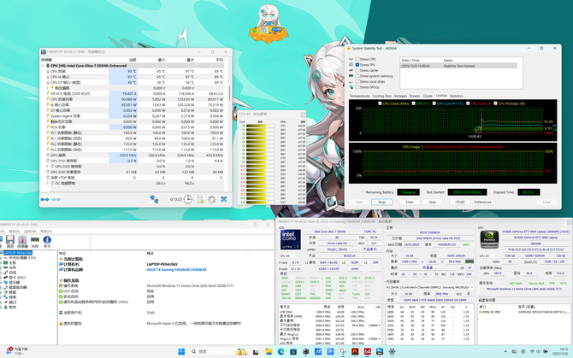Click the AIDA64 icon in taskbar
This screenshot has height=358, width=573.
click(x=367, y=350)
